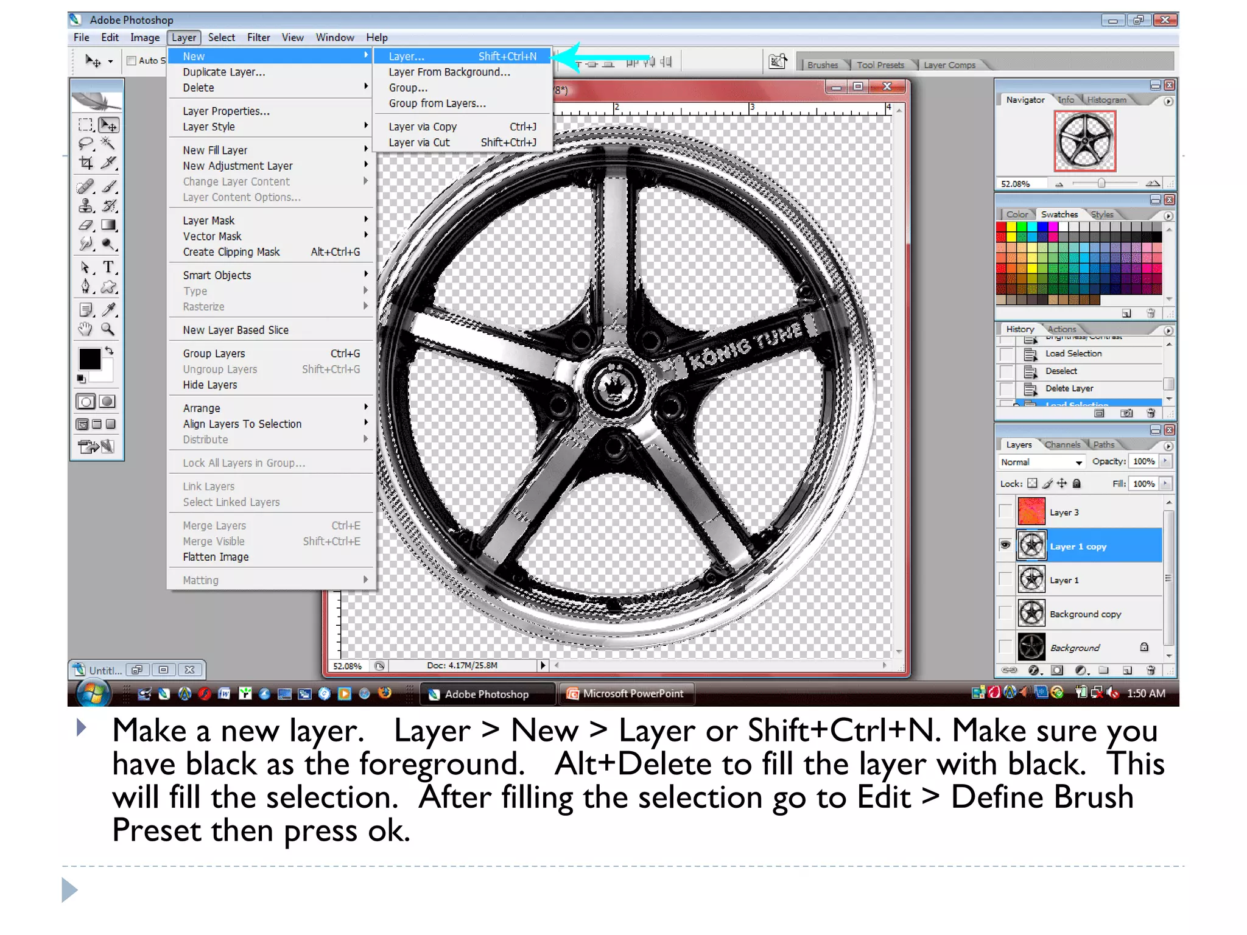Screen dimensions: 1247x935
Task: Select the Gradient tool
Action: (108, 225)
